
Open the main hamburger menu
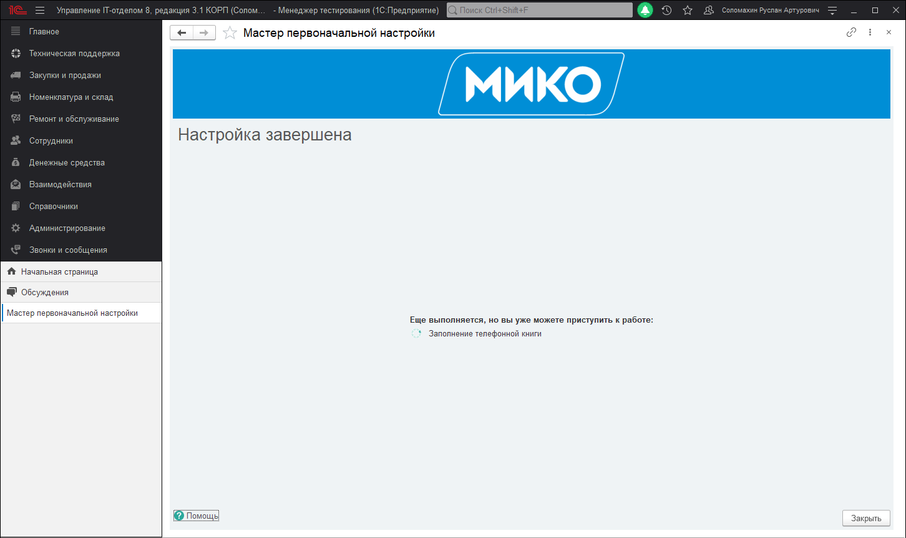39,10
